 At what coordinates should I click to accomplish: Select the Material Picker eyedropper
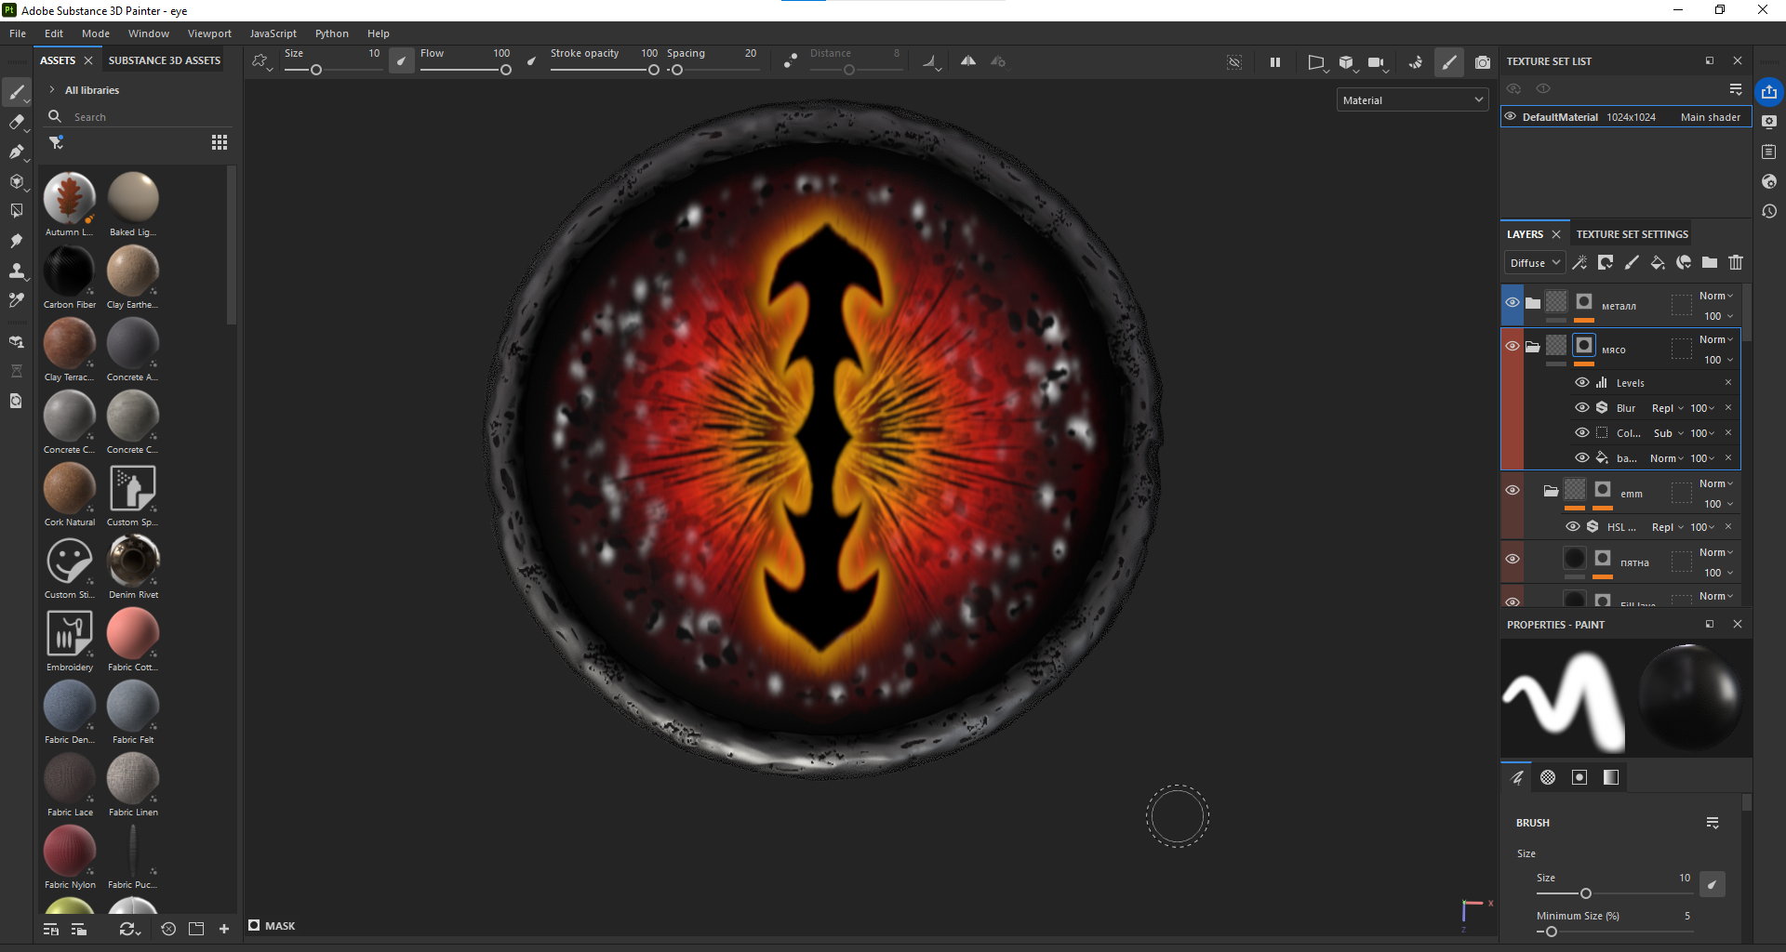coord(17,300)
